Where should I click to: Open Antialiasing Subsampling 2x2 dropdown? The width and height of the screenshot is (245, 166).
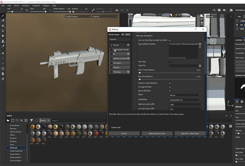point(185,100)
